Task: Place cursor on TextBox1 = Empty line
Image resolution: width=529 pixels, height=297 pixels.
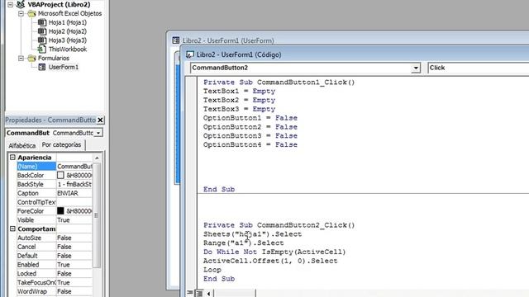Action: [x=239, y=92]
